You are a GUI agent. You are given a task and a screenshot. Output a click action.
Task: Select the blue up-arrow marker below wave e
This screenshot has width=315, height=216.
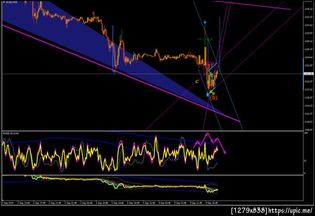tap(208, 94)
